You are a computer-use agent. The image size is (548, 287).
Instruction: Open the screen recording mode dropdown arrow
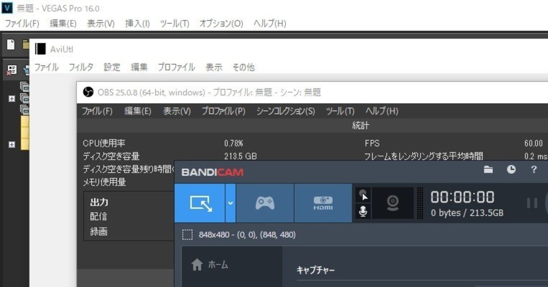click(231, 203)
